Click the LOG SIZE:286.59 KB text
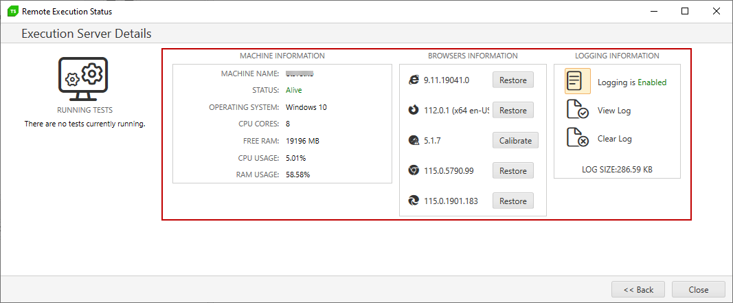The width and height of the screenshot is (733, 303). (617, 169)
